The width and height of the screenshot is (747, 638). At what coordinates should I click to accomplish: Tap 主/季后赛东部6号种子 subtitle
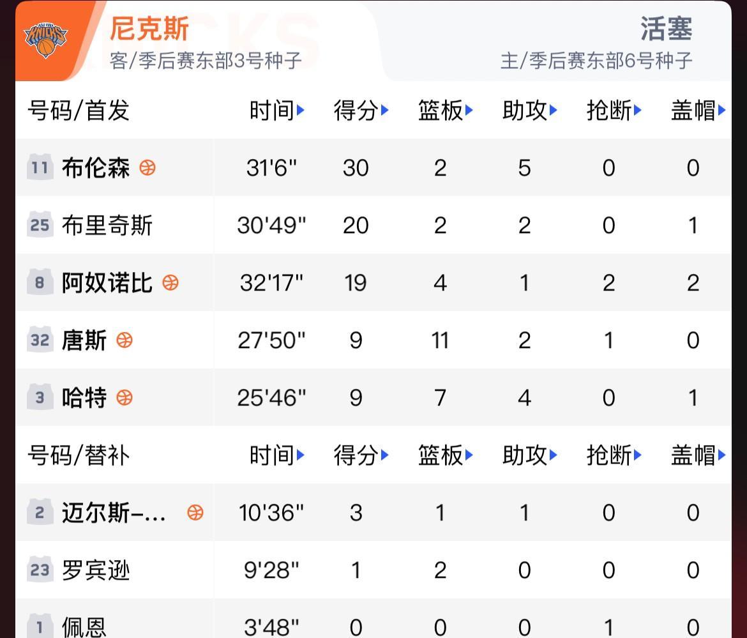(x=596, y=61)
